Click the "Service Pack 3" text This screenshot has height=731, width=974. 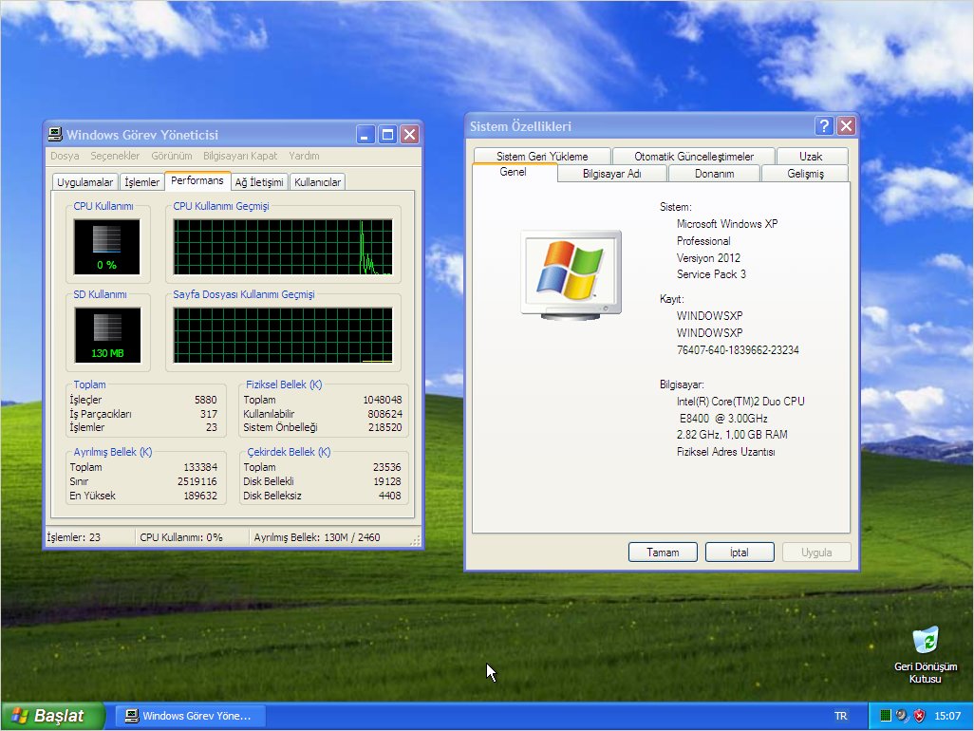point(711,274)
